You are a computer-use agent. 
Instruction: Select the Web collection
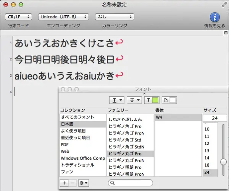pyautogui.click(x=83, y=151)
